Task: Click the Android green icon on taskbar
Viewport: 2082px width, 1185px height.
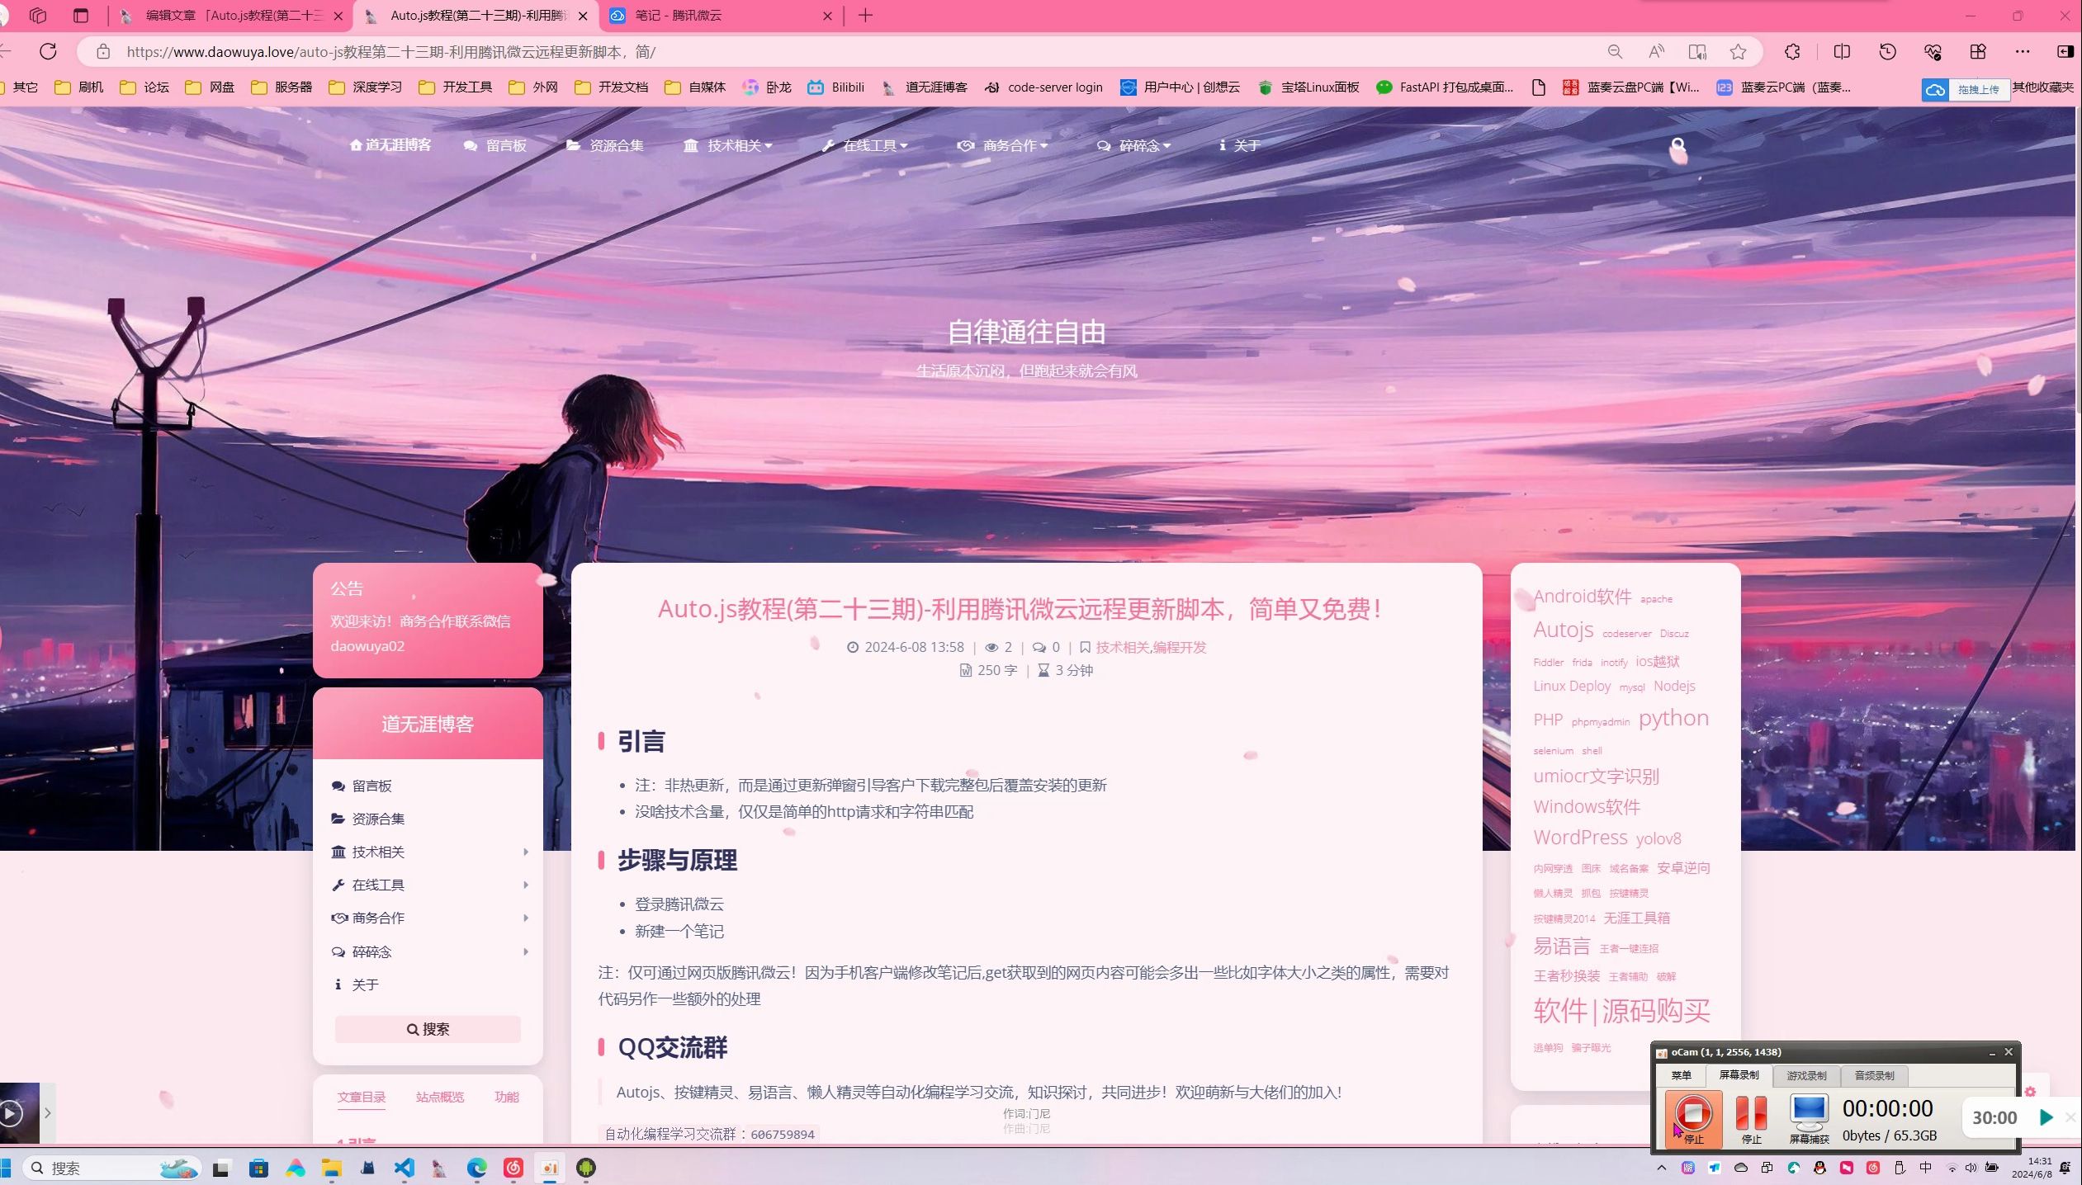Action: (x=585, y=1168)
